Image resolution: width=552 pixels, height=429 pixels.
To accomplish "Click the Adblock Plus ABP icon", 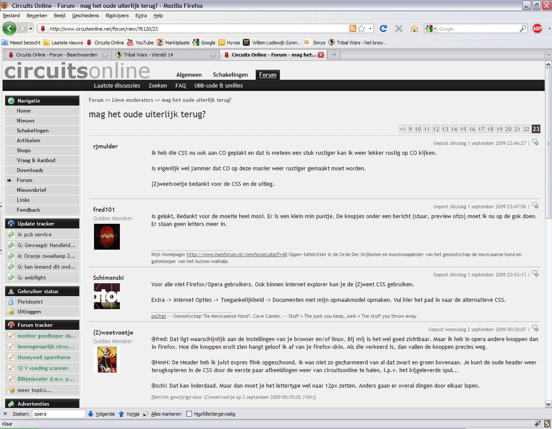I will point(537,28).
